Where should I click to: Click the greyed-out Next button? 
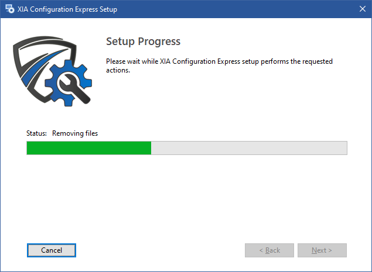coord(322,250)
